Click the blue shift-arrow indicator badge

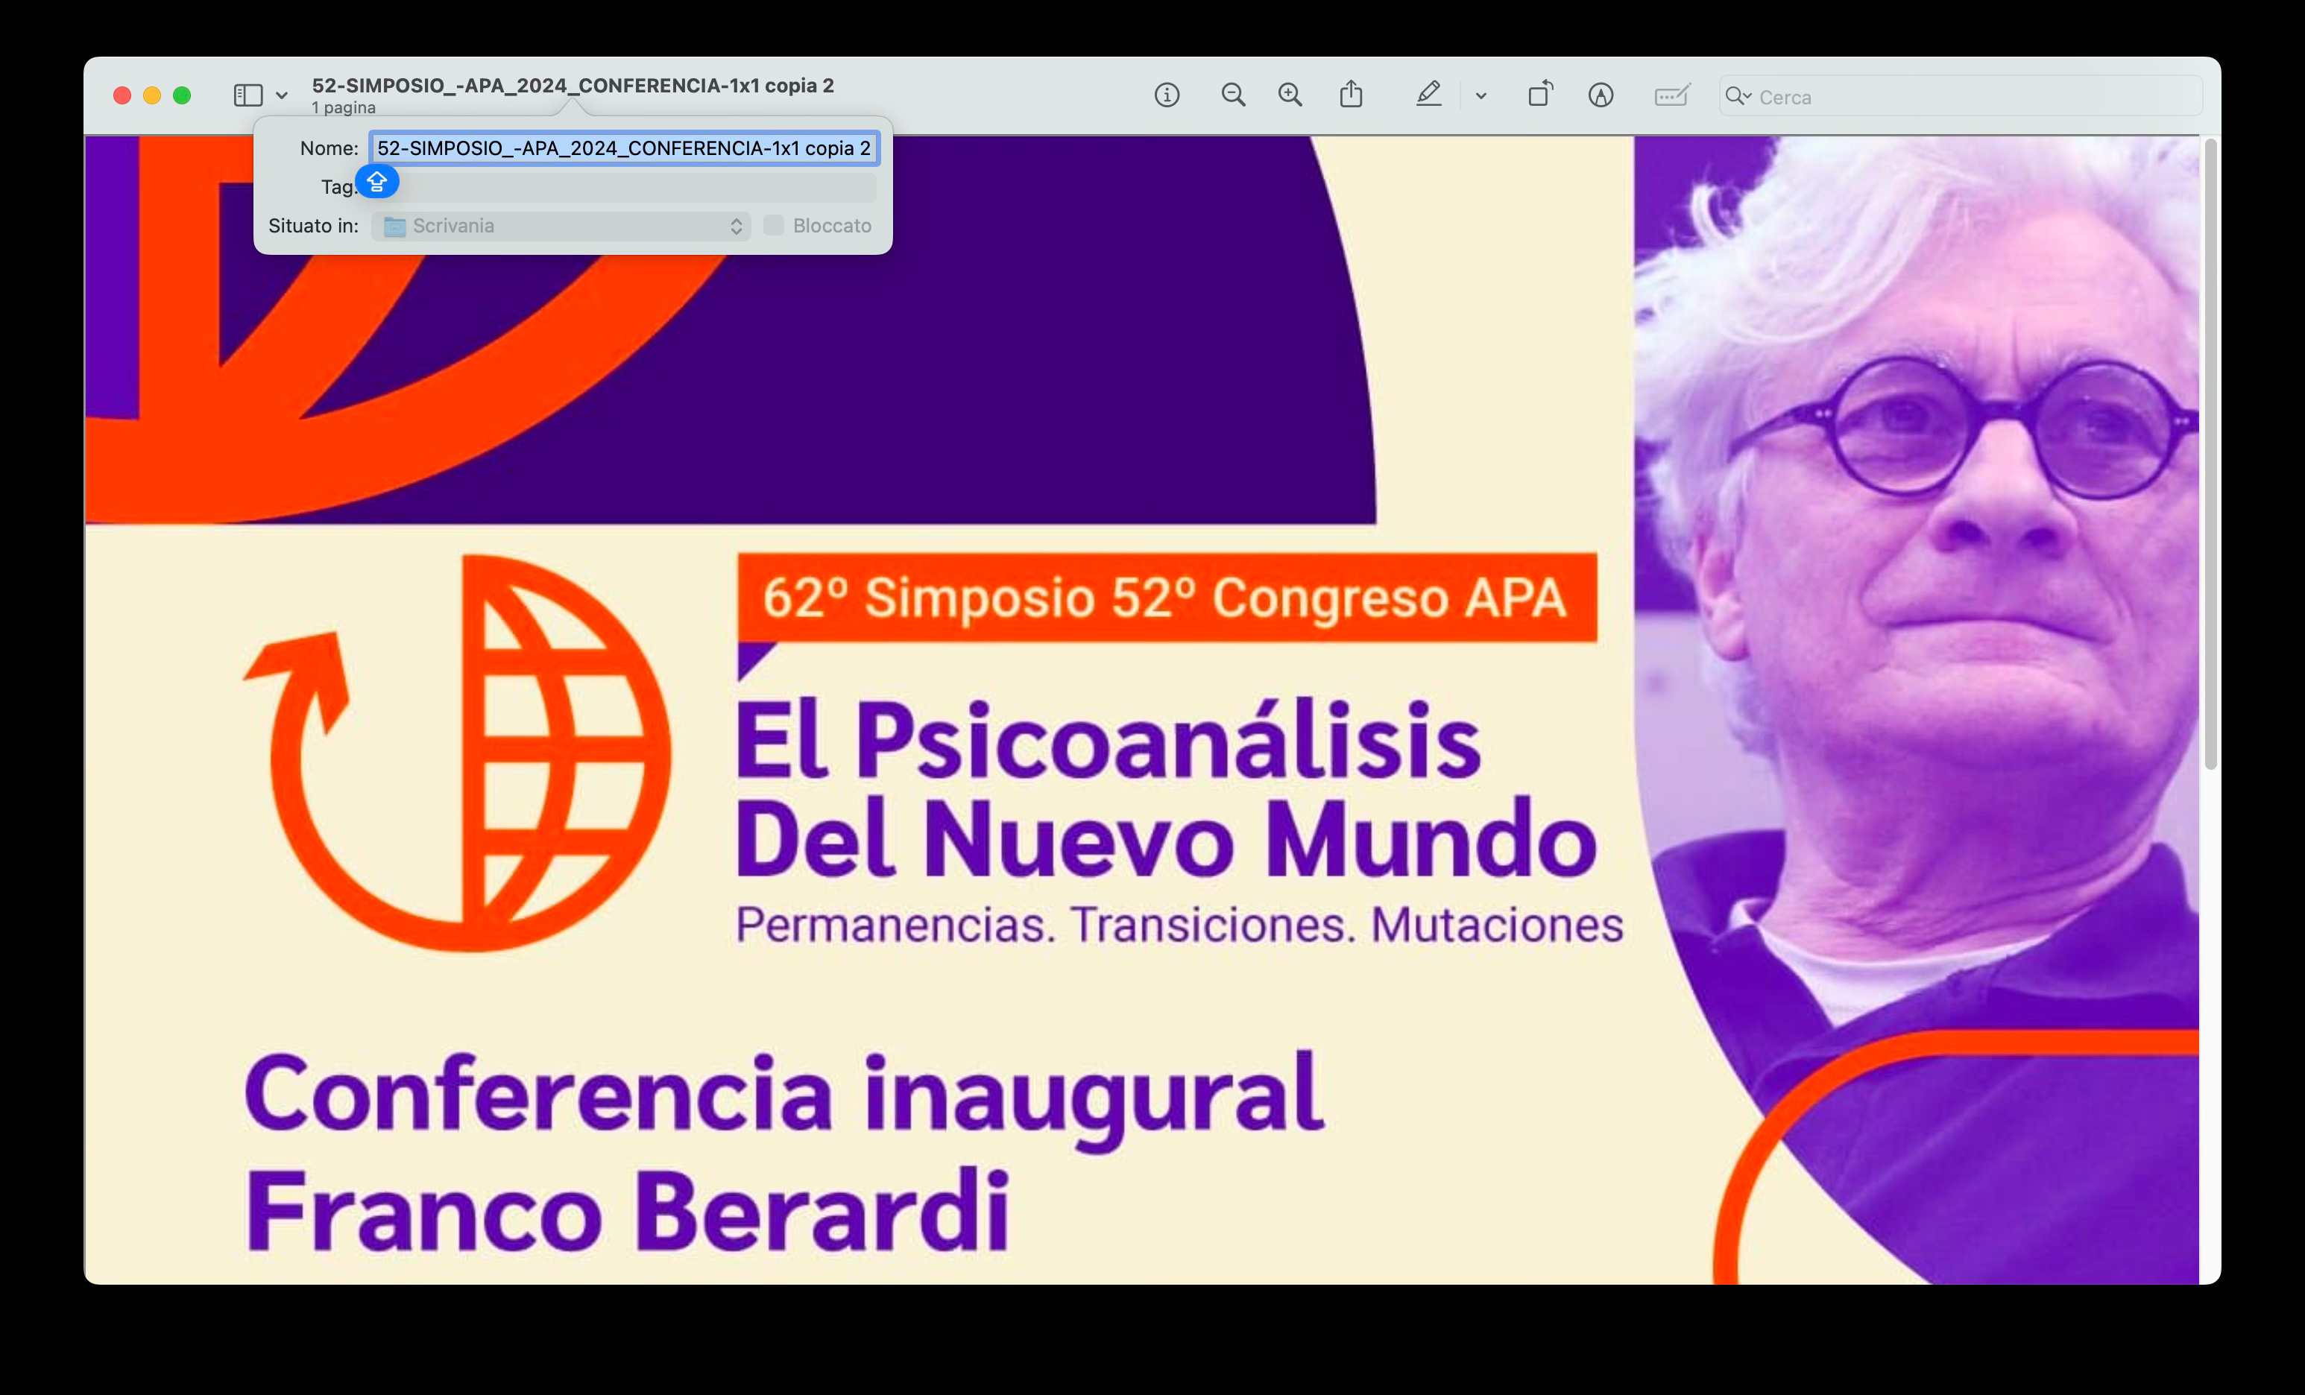pos(377,181)
